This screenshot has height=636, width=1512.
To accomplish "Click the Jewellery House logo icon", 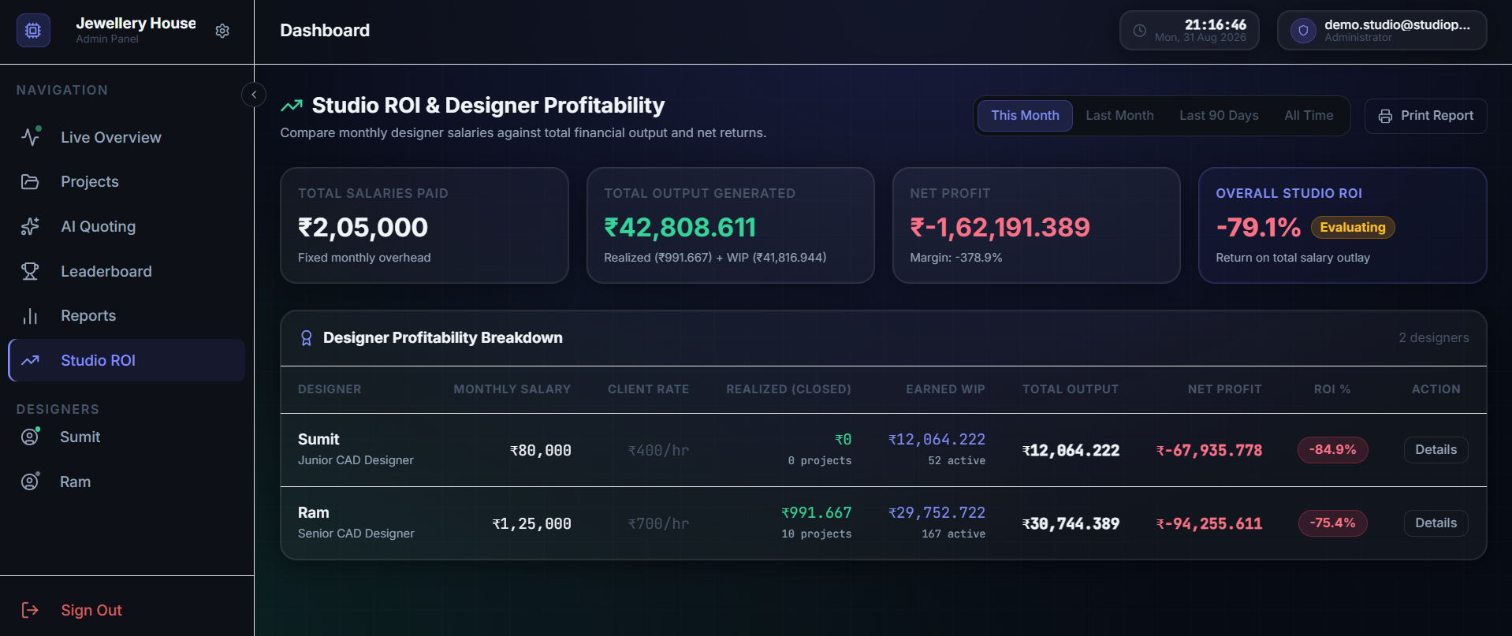I will 33,31.
